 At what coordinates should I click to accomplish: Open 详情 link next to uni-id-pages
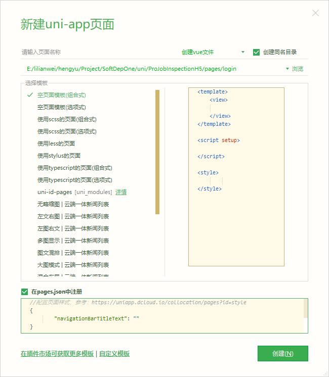[121, 192]
